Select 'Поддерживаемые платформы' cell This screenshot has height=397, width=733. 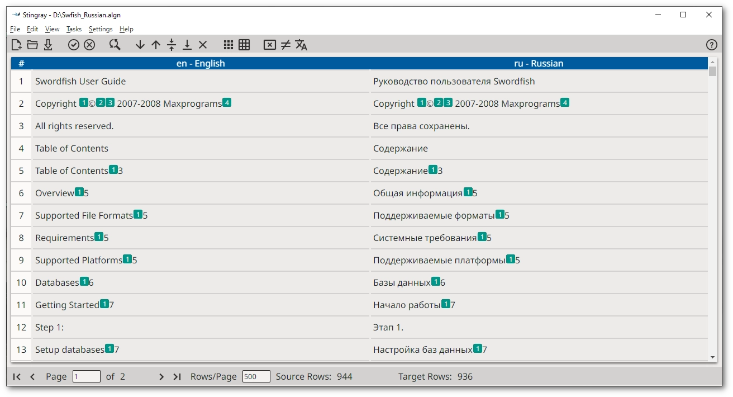click(539, 260)
